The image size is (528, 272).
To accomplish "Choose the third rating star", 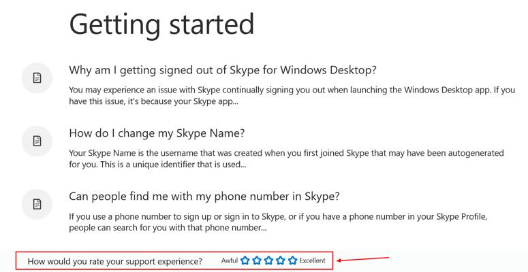I will click(x=268, y=260).
